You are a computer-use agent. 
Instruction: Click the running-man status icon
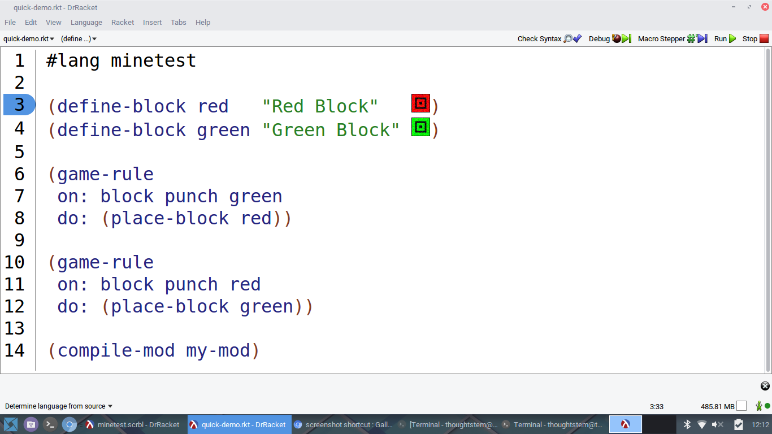click(x=760, y=406)
